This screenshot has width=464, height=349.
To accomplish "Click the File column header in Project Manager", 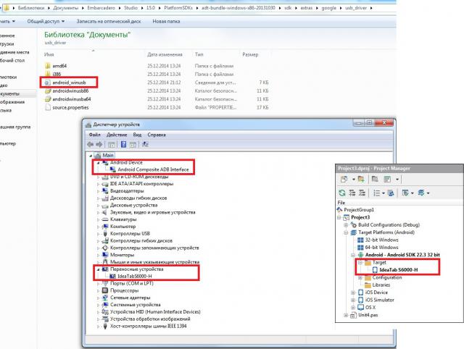I will pos(341,203).
